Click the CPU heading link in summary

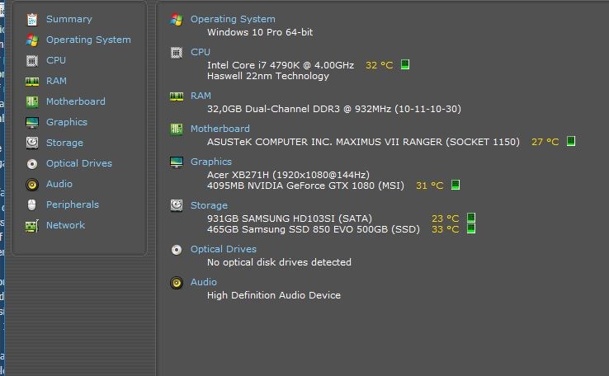click(201, 52)
